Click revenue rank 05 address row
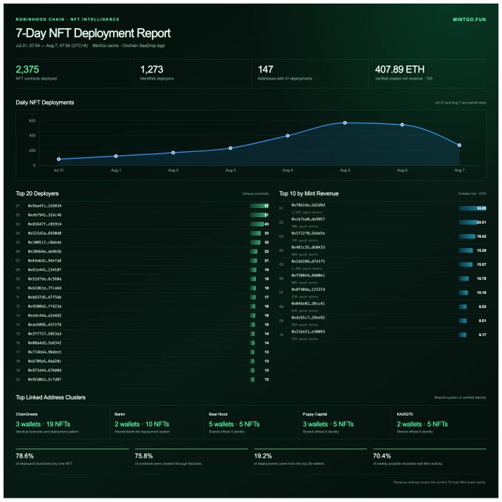This screenshot has width=502, height=502. click(x=382, y=264)
